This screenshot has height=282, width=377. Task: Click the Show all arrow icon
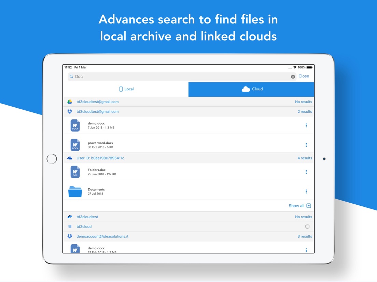coord(309,206)
